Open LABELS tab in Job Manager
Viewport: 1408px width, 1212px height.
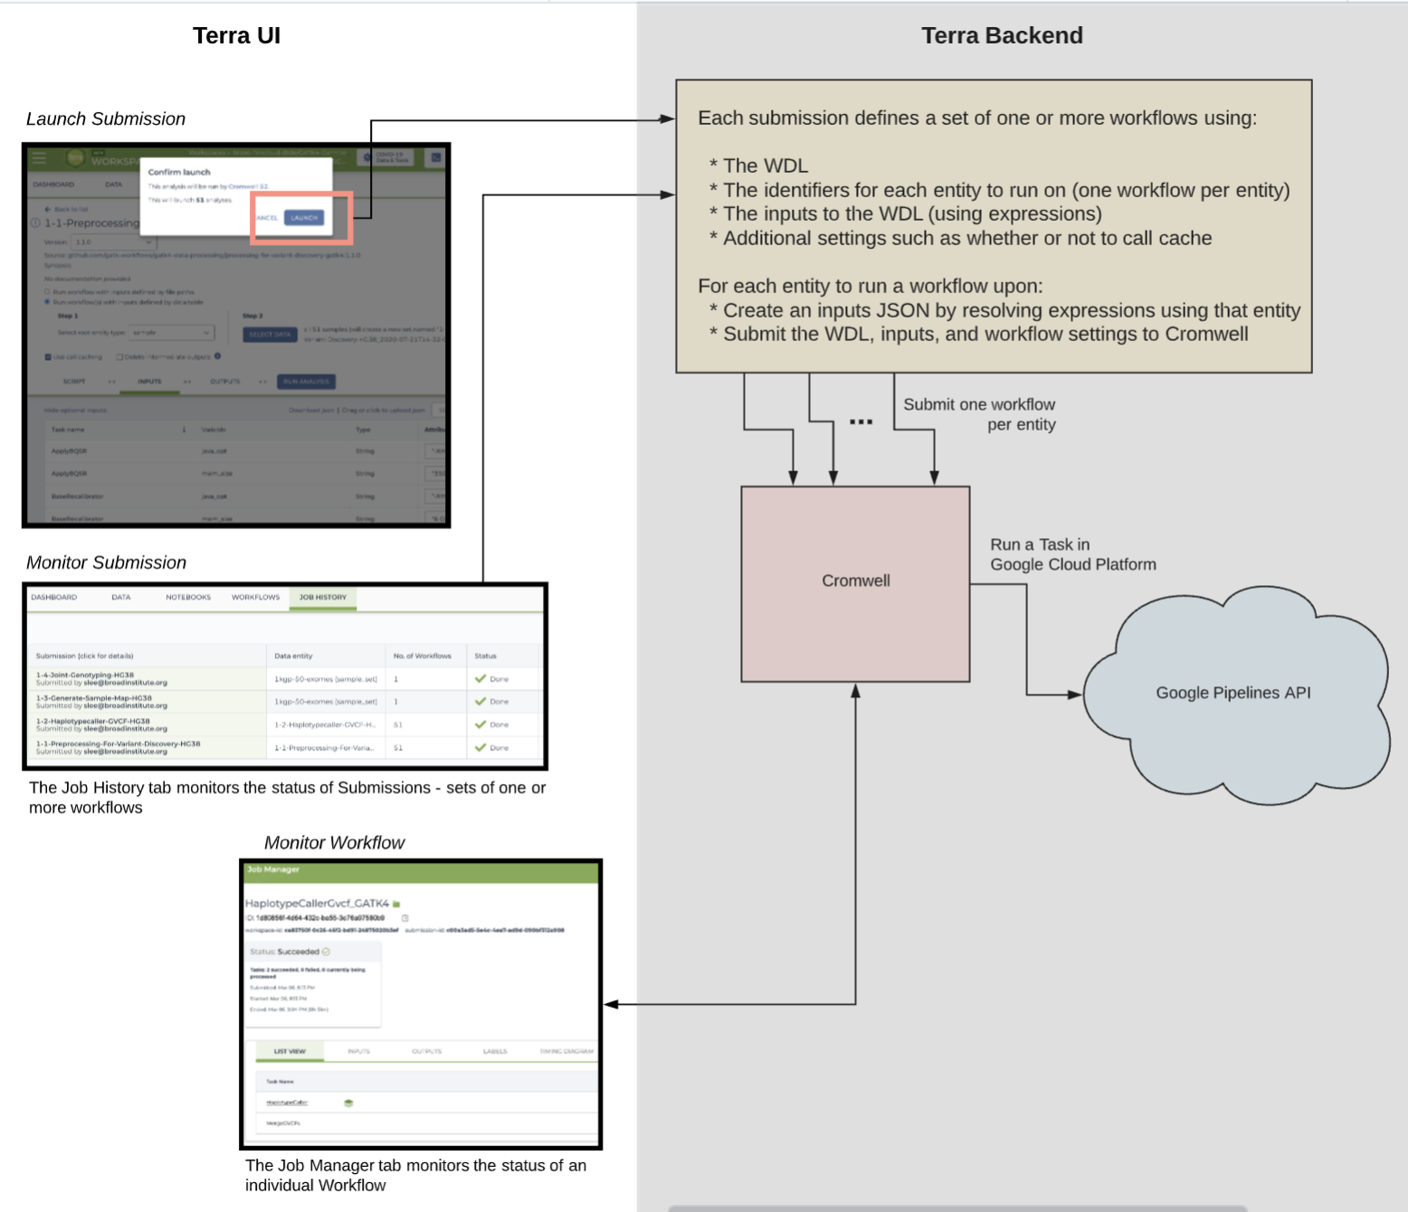[495, 1051]
